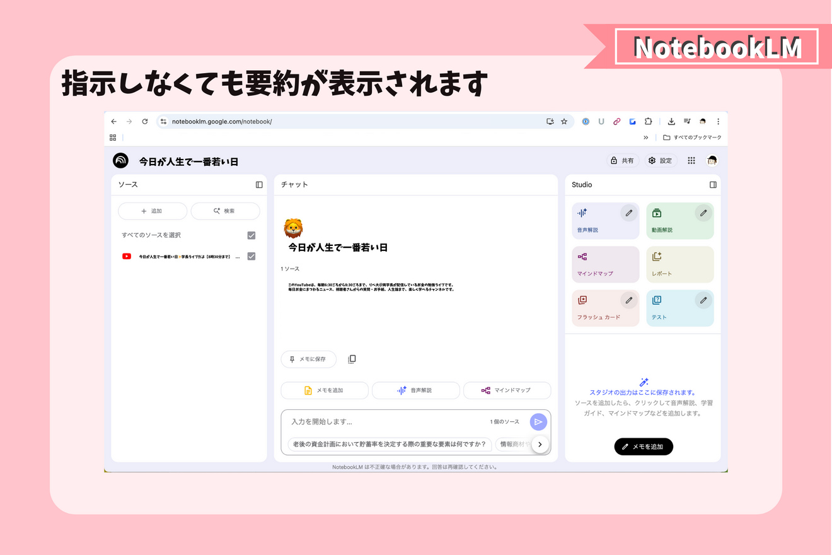Click the NotebookLM logo icon
Image resolution: width=832 pixels, height=555 pixels.
tap(120, 161)
